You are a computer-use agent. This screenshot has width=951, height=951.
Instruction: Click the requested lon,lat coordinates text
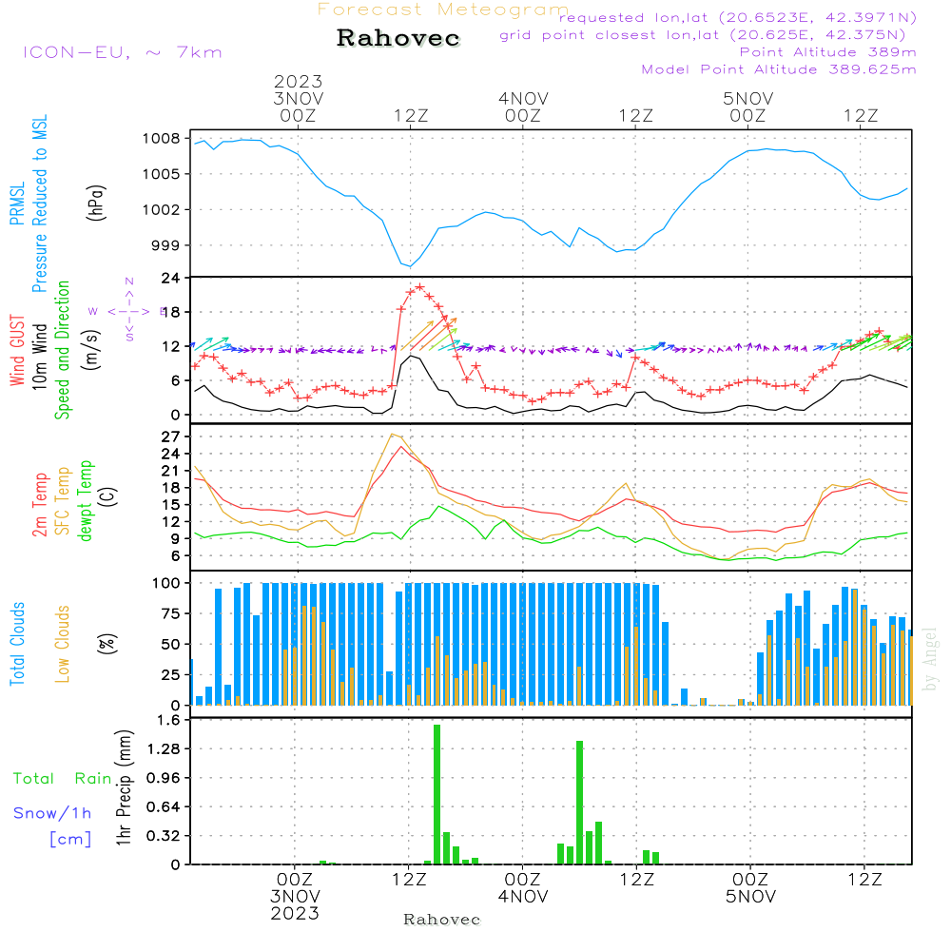pyautogui.click(x=738, y=17)
